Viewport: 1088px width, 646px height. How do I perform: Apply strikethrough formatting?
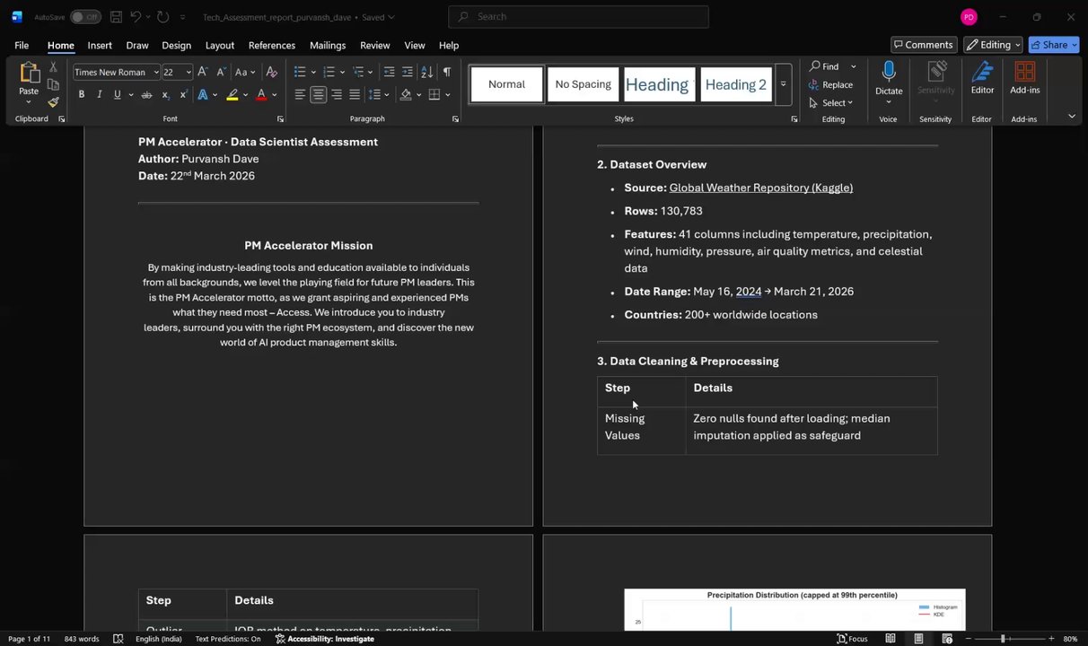click(x=146, y=94)
